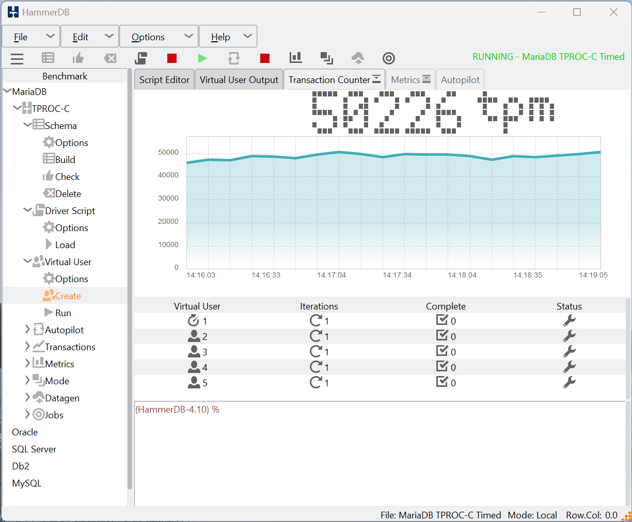Expand the Autopilot tree node
The height and width of the screenshot is (522, 632).
point(28,330)
